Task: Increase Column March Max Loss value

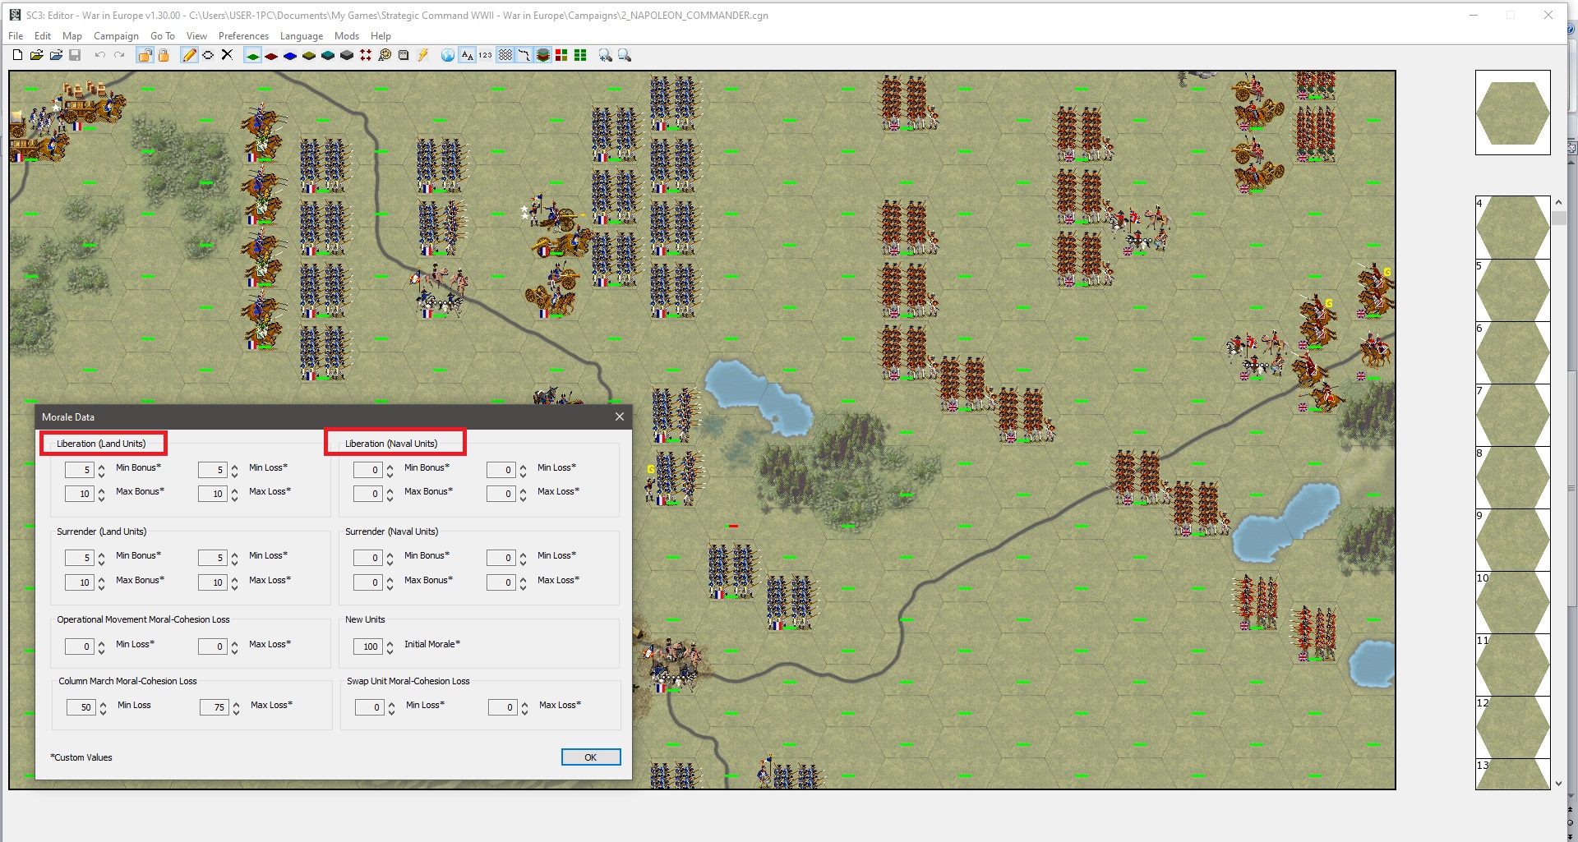Action: tap(237, 704)
